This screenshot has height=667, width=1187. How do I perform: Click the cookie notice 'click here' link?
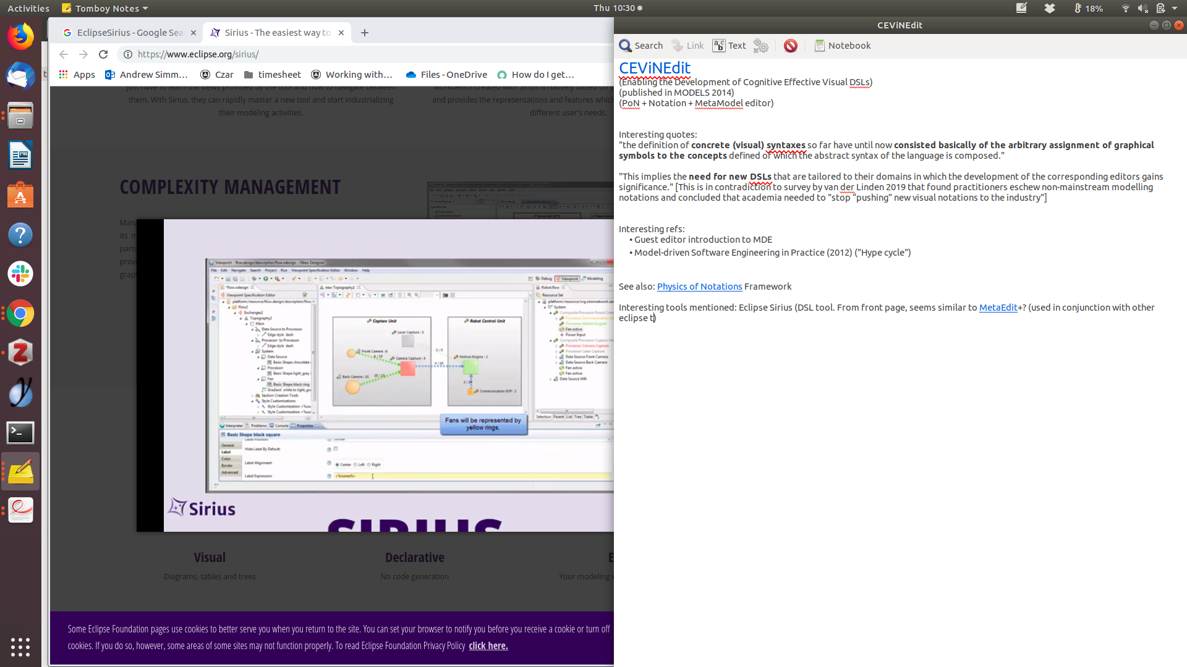(488, 645)
